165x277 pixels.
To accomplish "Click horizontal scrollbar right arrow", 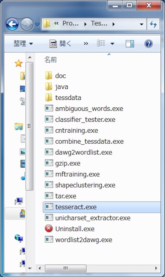I will pyautogui.click(x=156, y=268).
